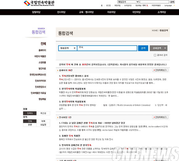
Task: Open the 통합검색 dropdown beside the main search box
Action: (x=68, y=48)
